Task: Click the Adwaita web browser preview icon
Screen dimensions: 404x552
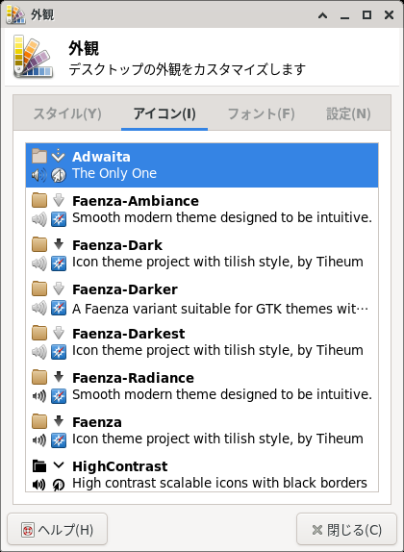Action: (x=59, y=175)
